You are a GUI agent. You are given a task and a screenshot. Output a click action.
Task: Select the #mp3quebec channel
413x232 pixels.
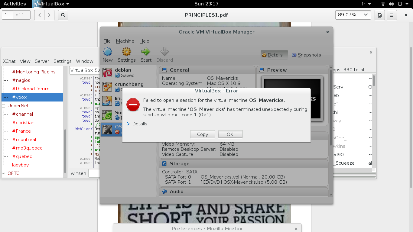27,148
